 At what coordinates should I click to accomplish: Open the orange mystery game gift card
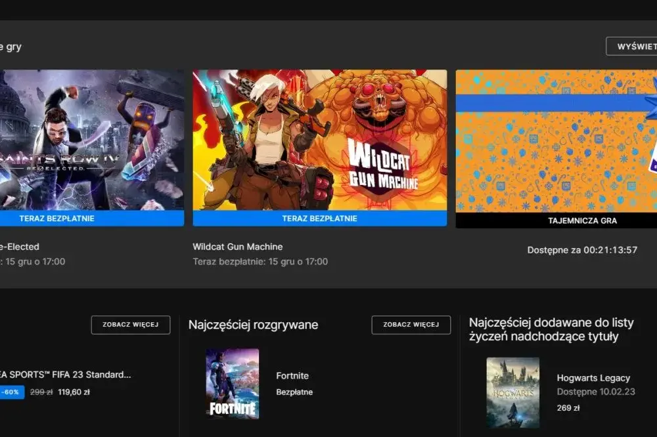click(556, 141)
